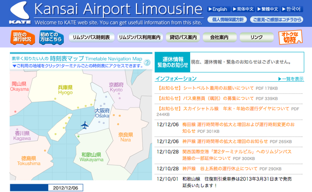Open リムジンバス利用案内 menu item

point(140,37)
